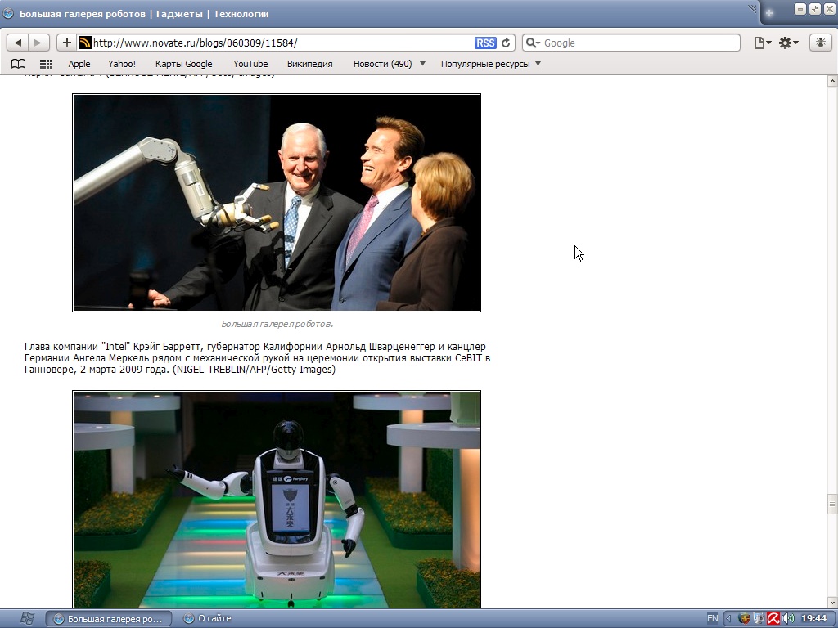
Task: Open the Карты Google bookmark
Action: [x=184, y=64]
